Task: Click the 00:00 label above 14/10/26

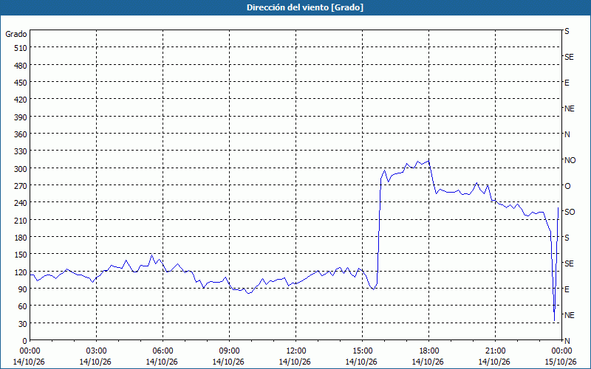Action: [x=30, y=351]
